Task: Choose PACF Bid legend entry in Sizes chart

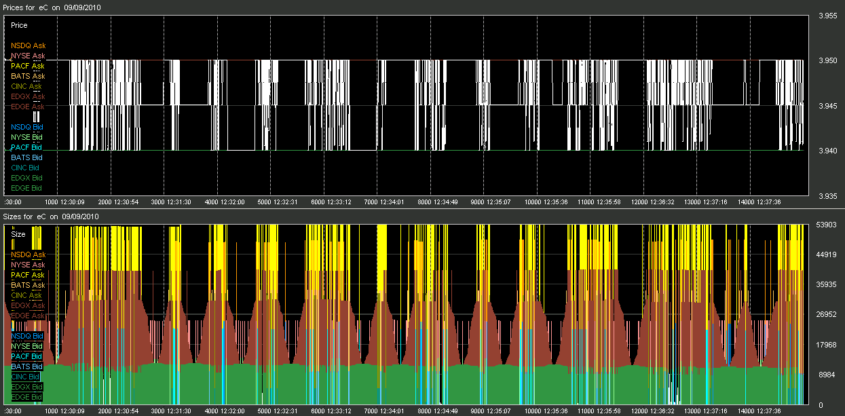Action: coord(26,356)
